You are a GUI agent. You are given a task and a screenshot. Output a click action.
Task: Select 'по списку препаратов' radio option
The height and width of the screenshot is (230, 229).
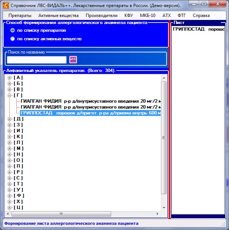[x=13, y=30]
